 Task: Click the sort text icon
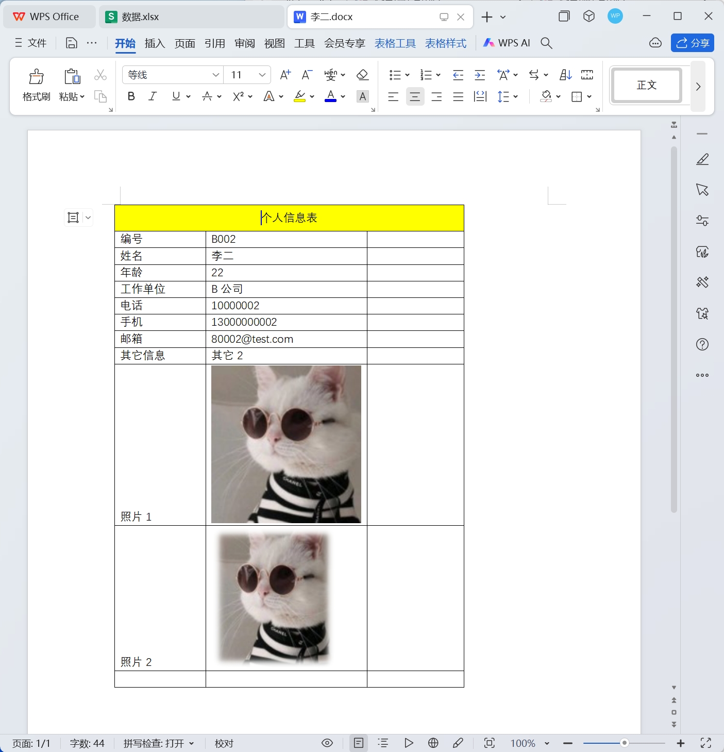click(565, 75)
